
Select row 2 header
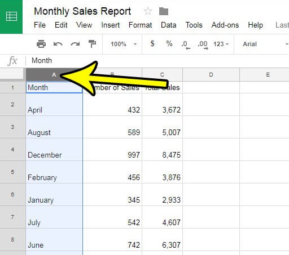[12, 104]
